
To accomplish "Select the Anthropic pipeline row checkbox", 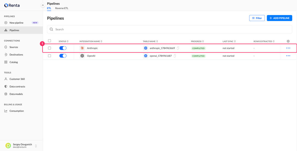I will 50,48.
